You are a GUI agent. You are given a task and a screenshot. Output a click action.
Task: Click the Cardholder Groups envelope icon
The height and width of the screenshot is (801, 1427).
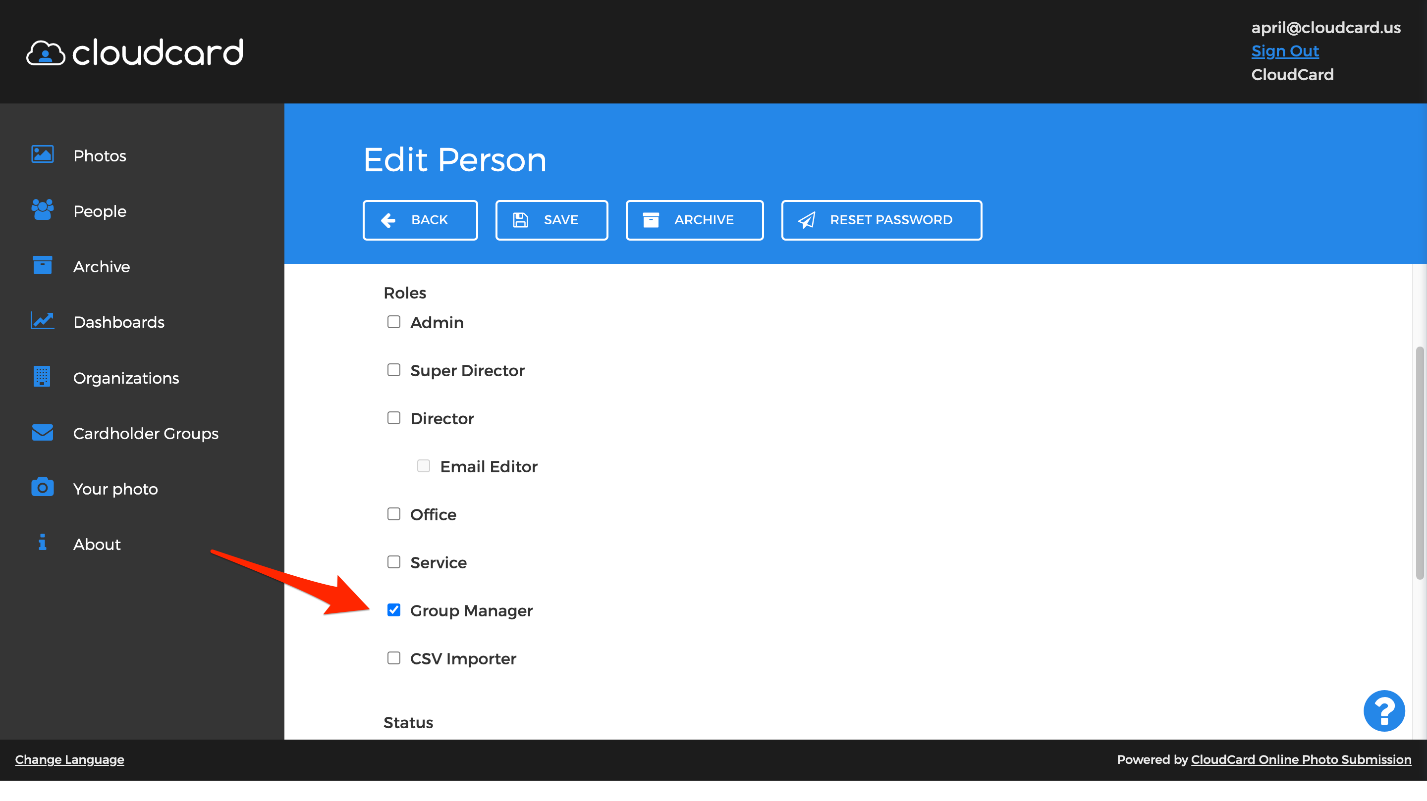(42, 432)
